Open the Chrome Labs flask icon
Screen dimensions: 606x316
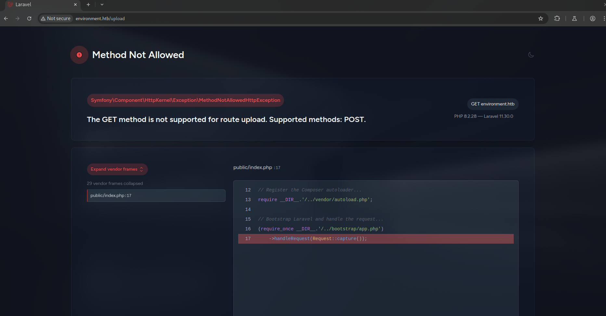coord(574,18)
